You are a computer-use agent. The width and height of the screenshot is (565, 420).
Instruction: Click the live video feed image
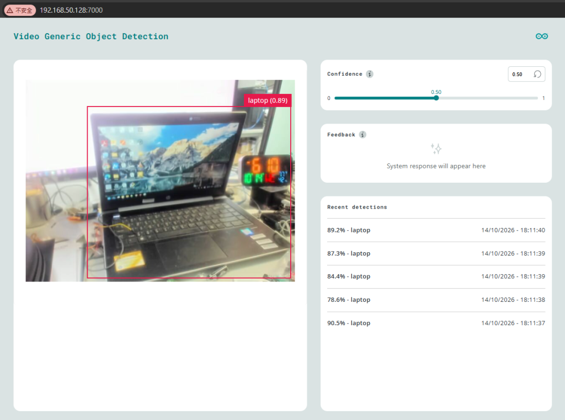click(160, 180)
